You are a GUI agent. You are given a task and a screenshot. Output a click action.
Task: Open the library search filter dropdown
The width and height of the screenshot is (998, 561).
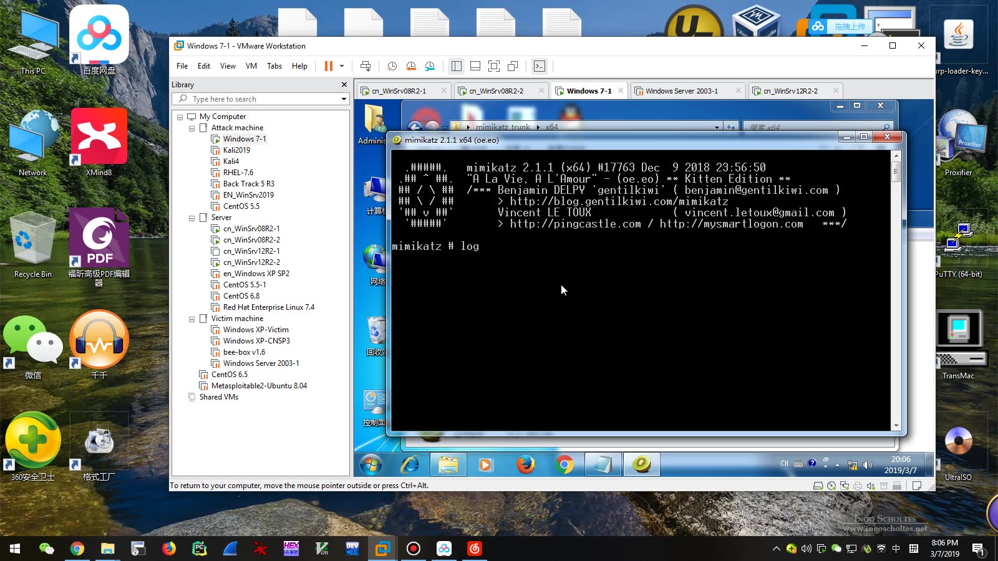click(x=344, y=99)
